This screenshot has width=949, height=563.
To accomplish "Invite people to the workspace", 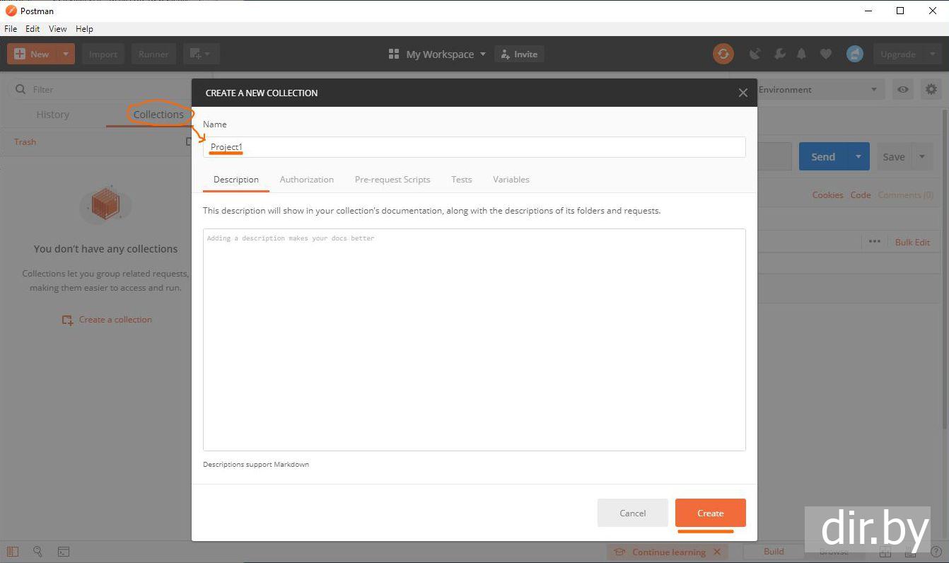I will click(x=519, y=54).
